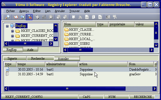The image size is (161, 100).
Task: Click the application icon in the title bar
Action: [x=4, y=4]
